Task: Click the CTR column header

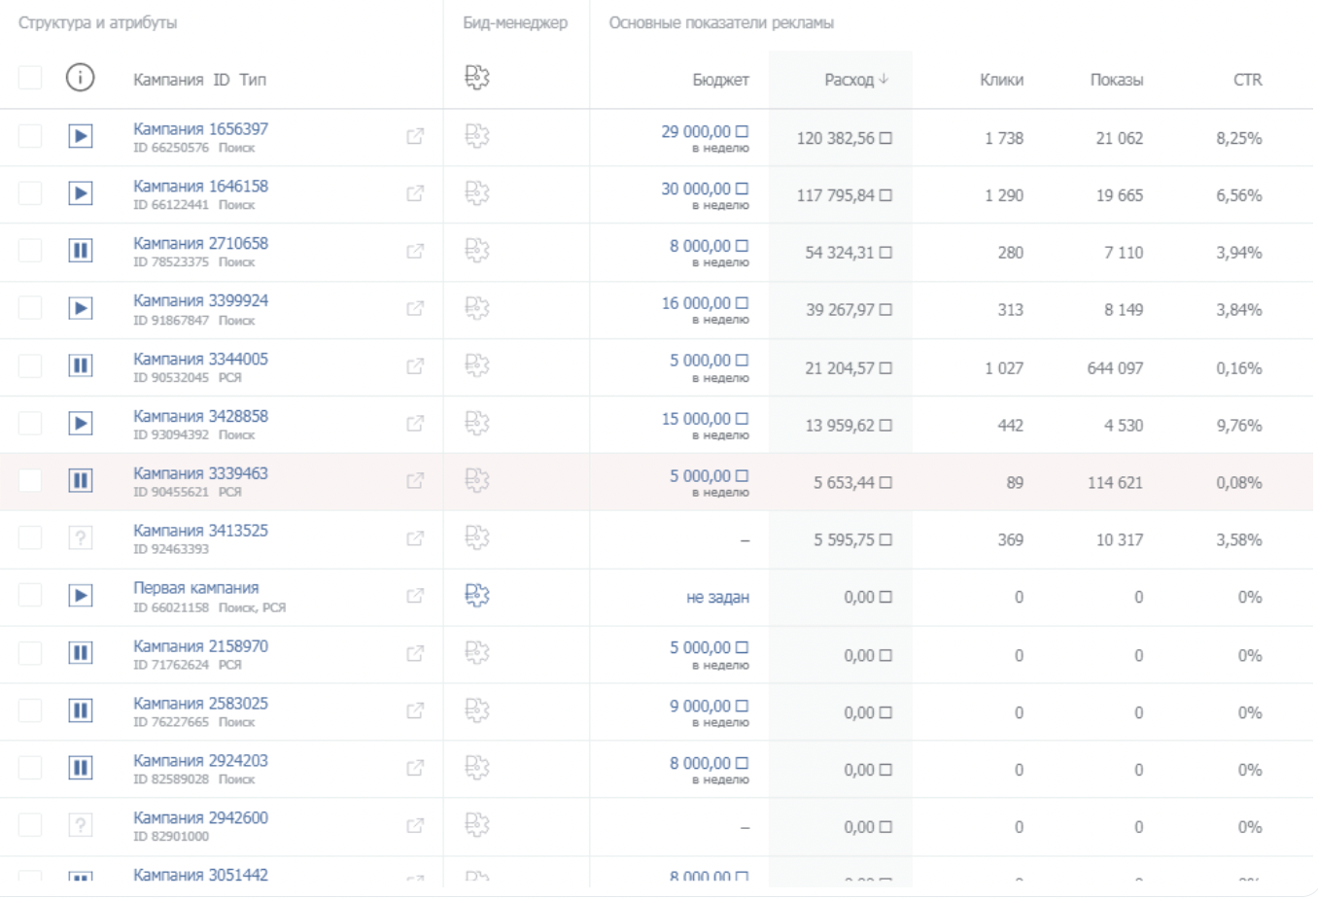Action: coord(1247,80)
